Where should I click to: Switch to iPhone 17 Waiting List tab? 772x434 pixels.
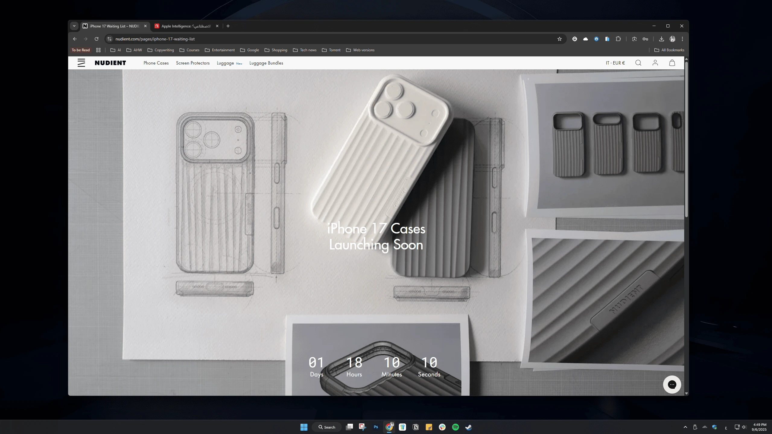pos(115,26)
